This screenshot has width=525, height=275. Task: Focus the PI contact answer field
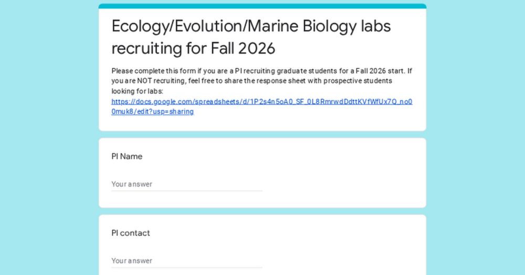[x=187, y=261]
